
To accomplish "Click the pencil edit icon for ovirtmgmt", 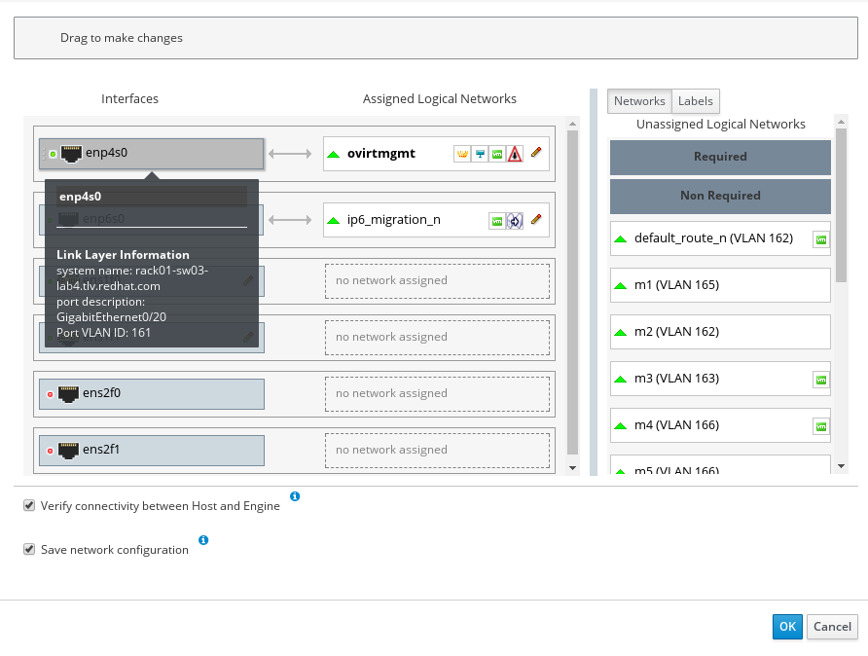I will [x=536, y=153].
